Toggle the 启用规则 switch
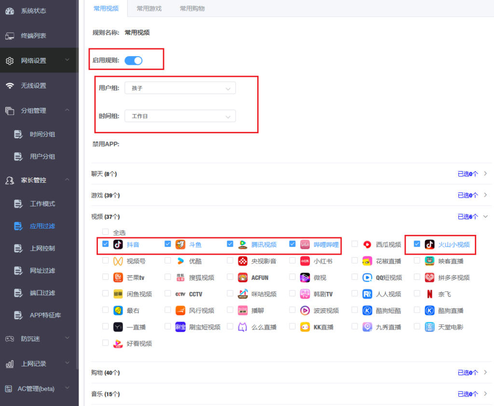Image resolution: width=494 pixels, height=406 pixels. click(x=134, y=60)
